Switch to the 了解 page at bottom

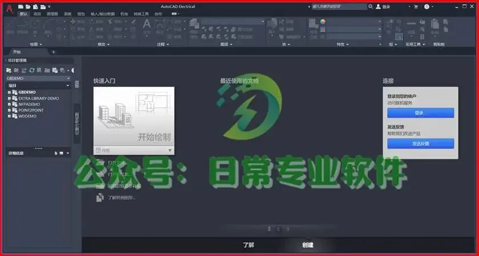(x=249, y=245)
